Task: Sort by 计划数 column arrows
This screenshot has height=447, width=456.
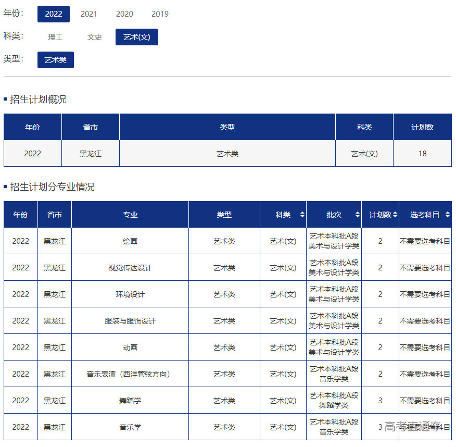Action: 395,215
